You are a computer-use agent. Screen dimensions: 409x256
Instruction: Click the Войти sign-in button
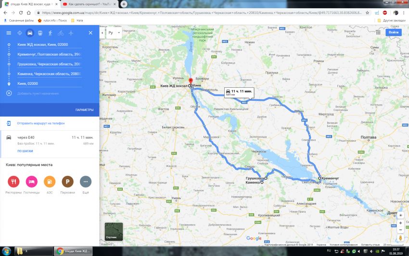tap(393, 32)
